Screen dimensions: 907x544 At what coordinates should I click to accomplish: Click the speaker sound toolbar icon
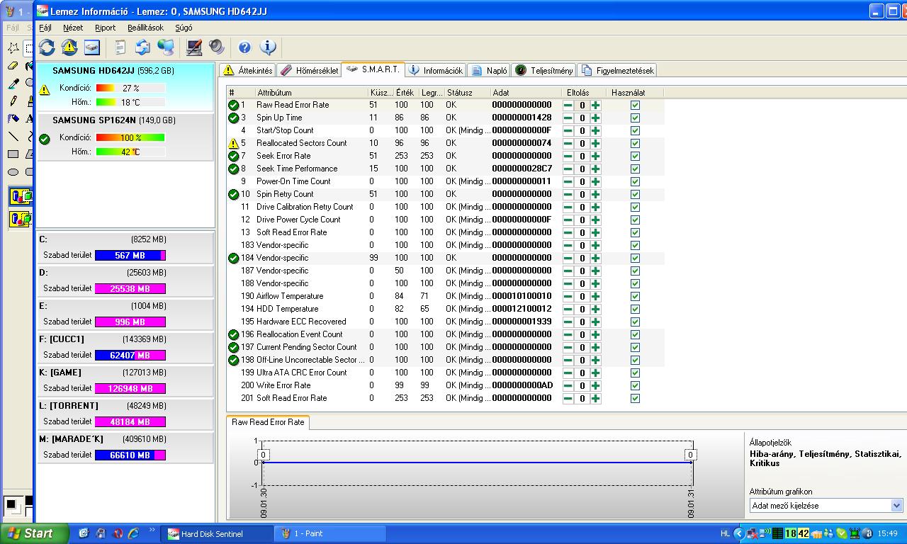(217, 47)
